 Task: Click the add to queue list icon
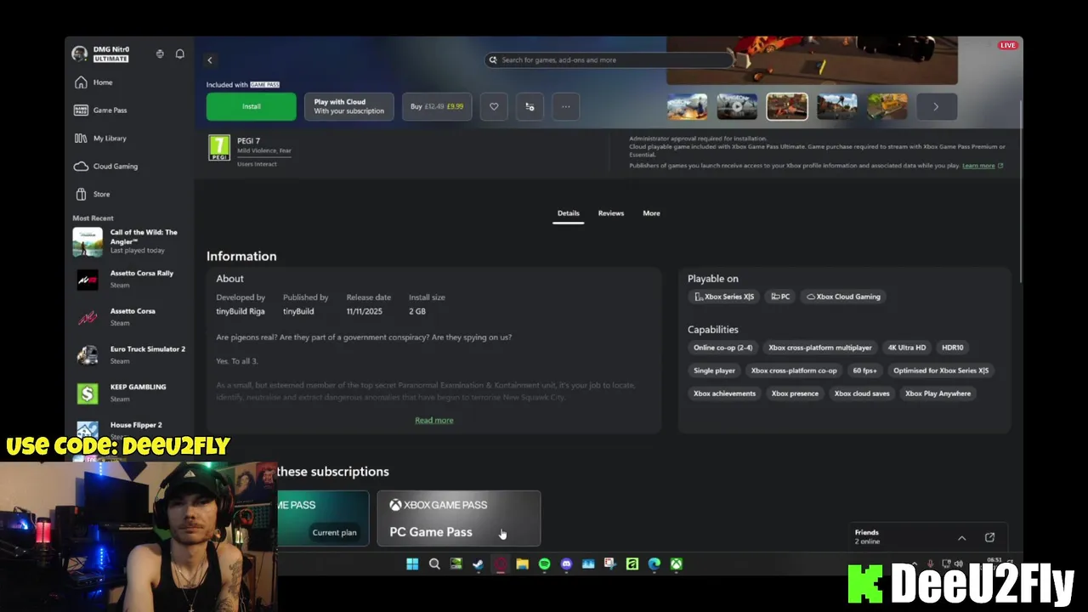(x=530, y=106)
